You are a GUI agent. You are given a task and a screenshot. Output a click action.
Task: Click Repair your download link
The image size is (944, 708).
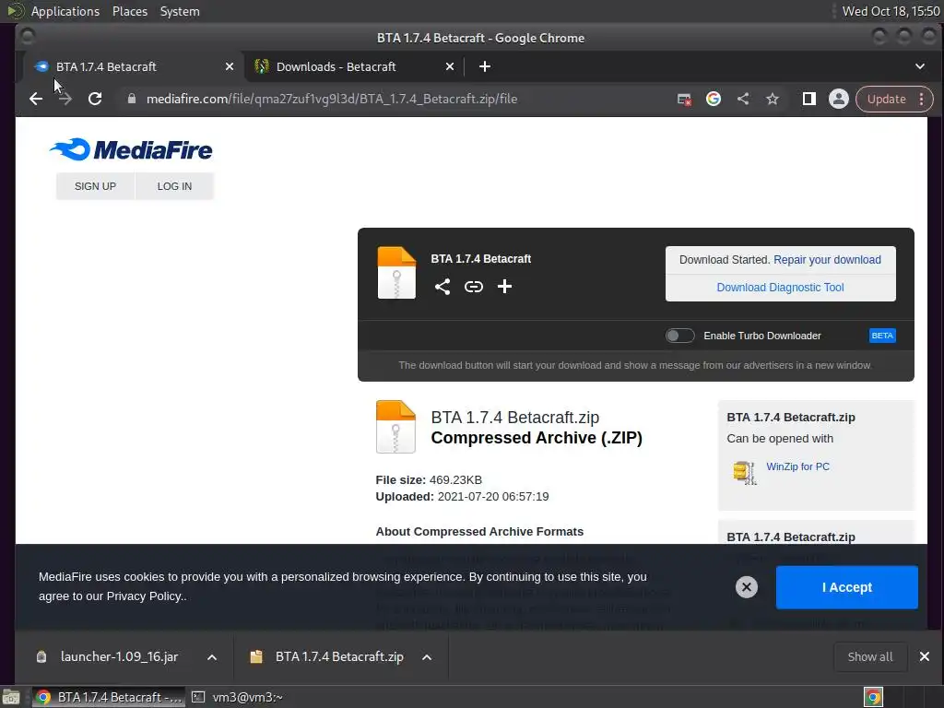pyautogui.click(x=827, y=259)
